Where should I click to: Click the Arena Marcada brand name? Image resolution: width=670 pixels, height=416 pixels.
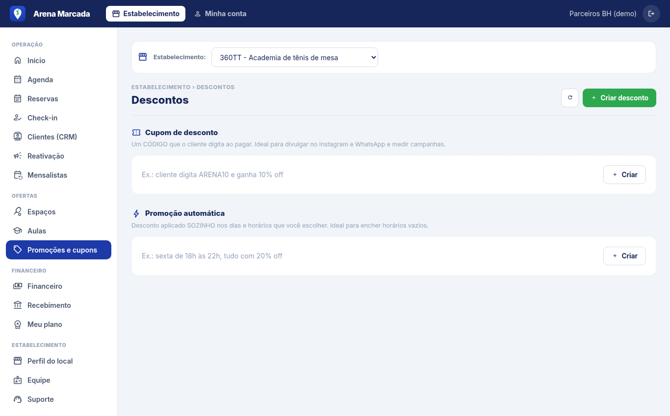click(x=62, y=14)
